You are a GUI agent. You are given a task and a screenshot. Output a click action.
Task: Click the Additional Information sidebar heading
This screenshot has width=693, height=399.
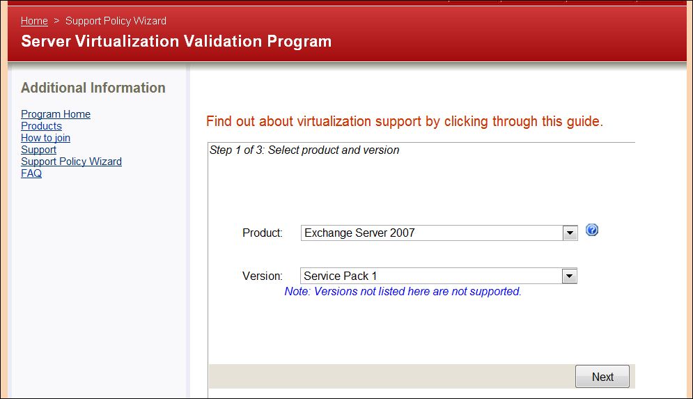93,88
